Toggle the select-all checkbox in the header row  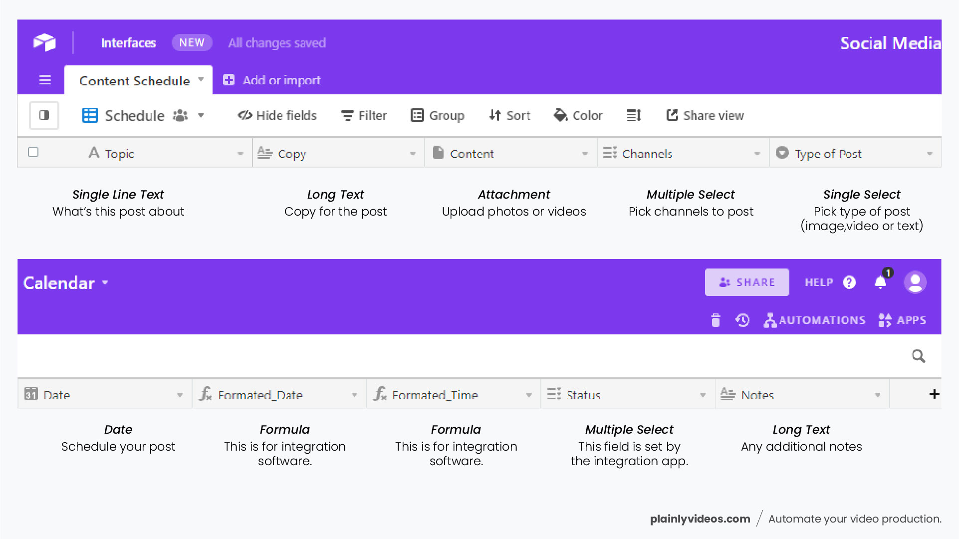coord(33,152)
